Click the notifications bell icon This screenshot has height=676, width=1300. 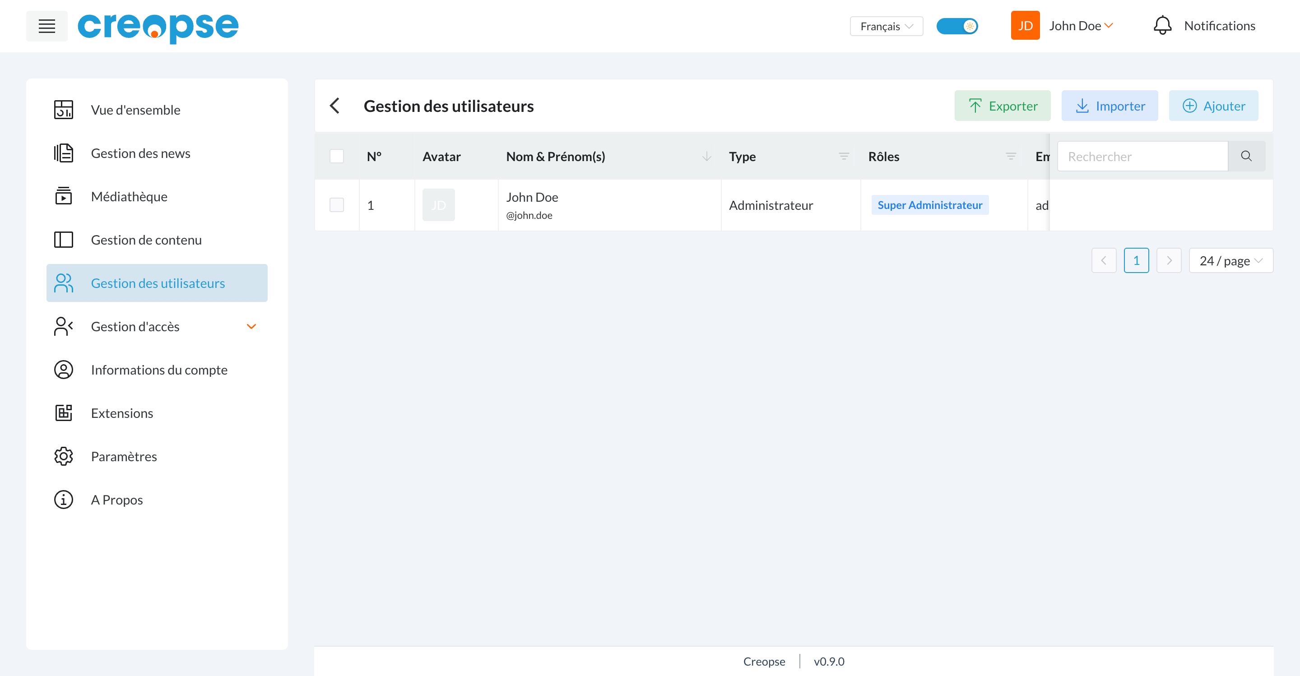[x=1162, y=25]
